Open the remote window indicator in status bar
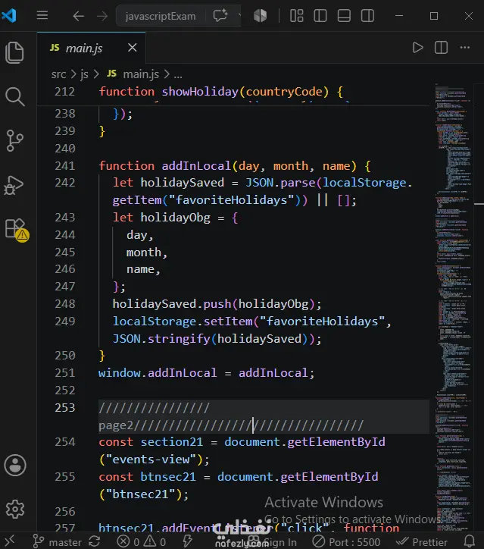Screen dimensions: 484x549 tap(10, 541)
